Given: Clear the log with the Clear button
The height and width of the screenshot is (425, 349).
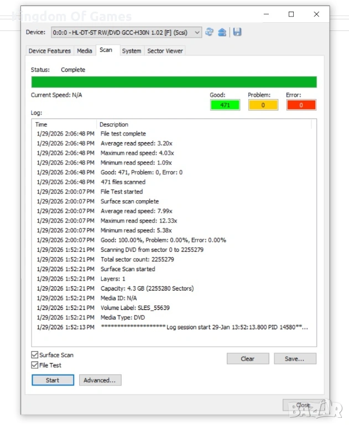Looking at the screenshot, I should click(248, 359).
